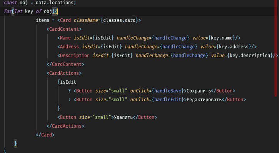The width and height of the screenshot is (279, 153).
Task: Click 'key.description' value expression
Action: pos(250,56)
